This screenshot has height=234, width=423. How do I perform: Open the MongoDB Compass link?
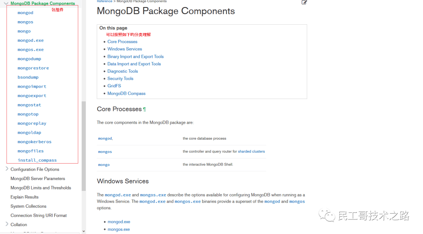[126, 94]
